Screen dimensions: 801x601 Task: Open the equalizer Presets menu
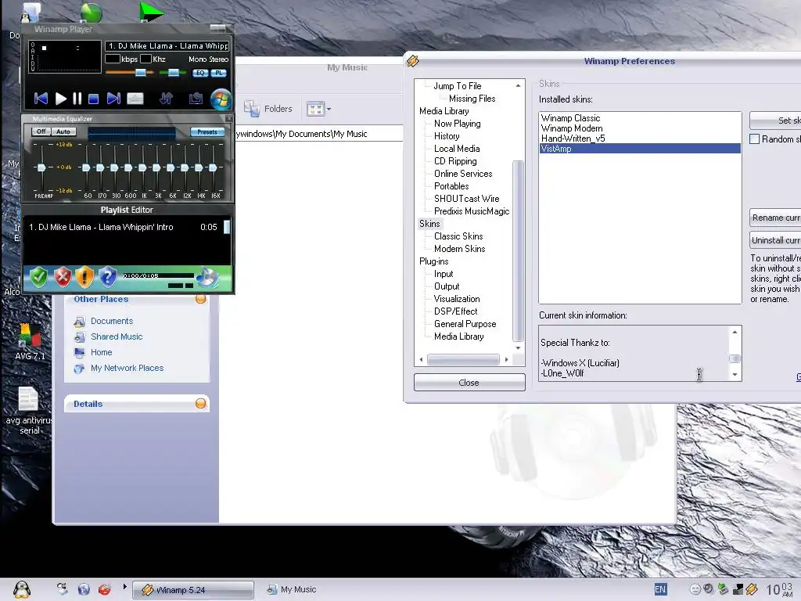click(207, 131)
